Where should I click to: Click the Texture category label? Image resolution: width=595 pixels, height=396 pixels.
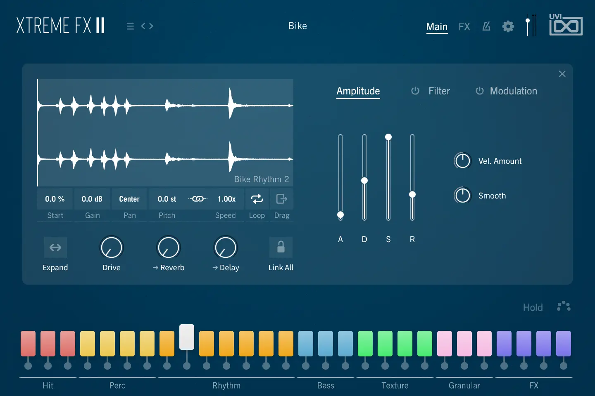(x=395, y=385)
